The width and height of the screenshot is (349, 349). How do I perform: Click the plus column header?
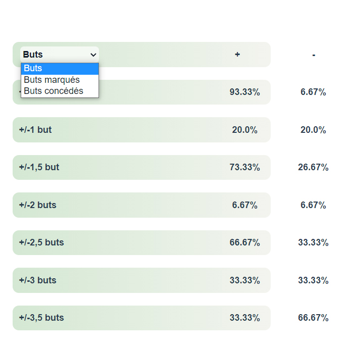[237, 55]
